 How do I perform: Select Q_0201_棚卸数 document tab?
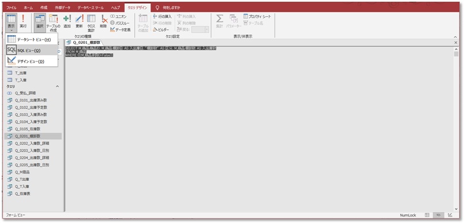[84, 43]
